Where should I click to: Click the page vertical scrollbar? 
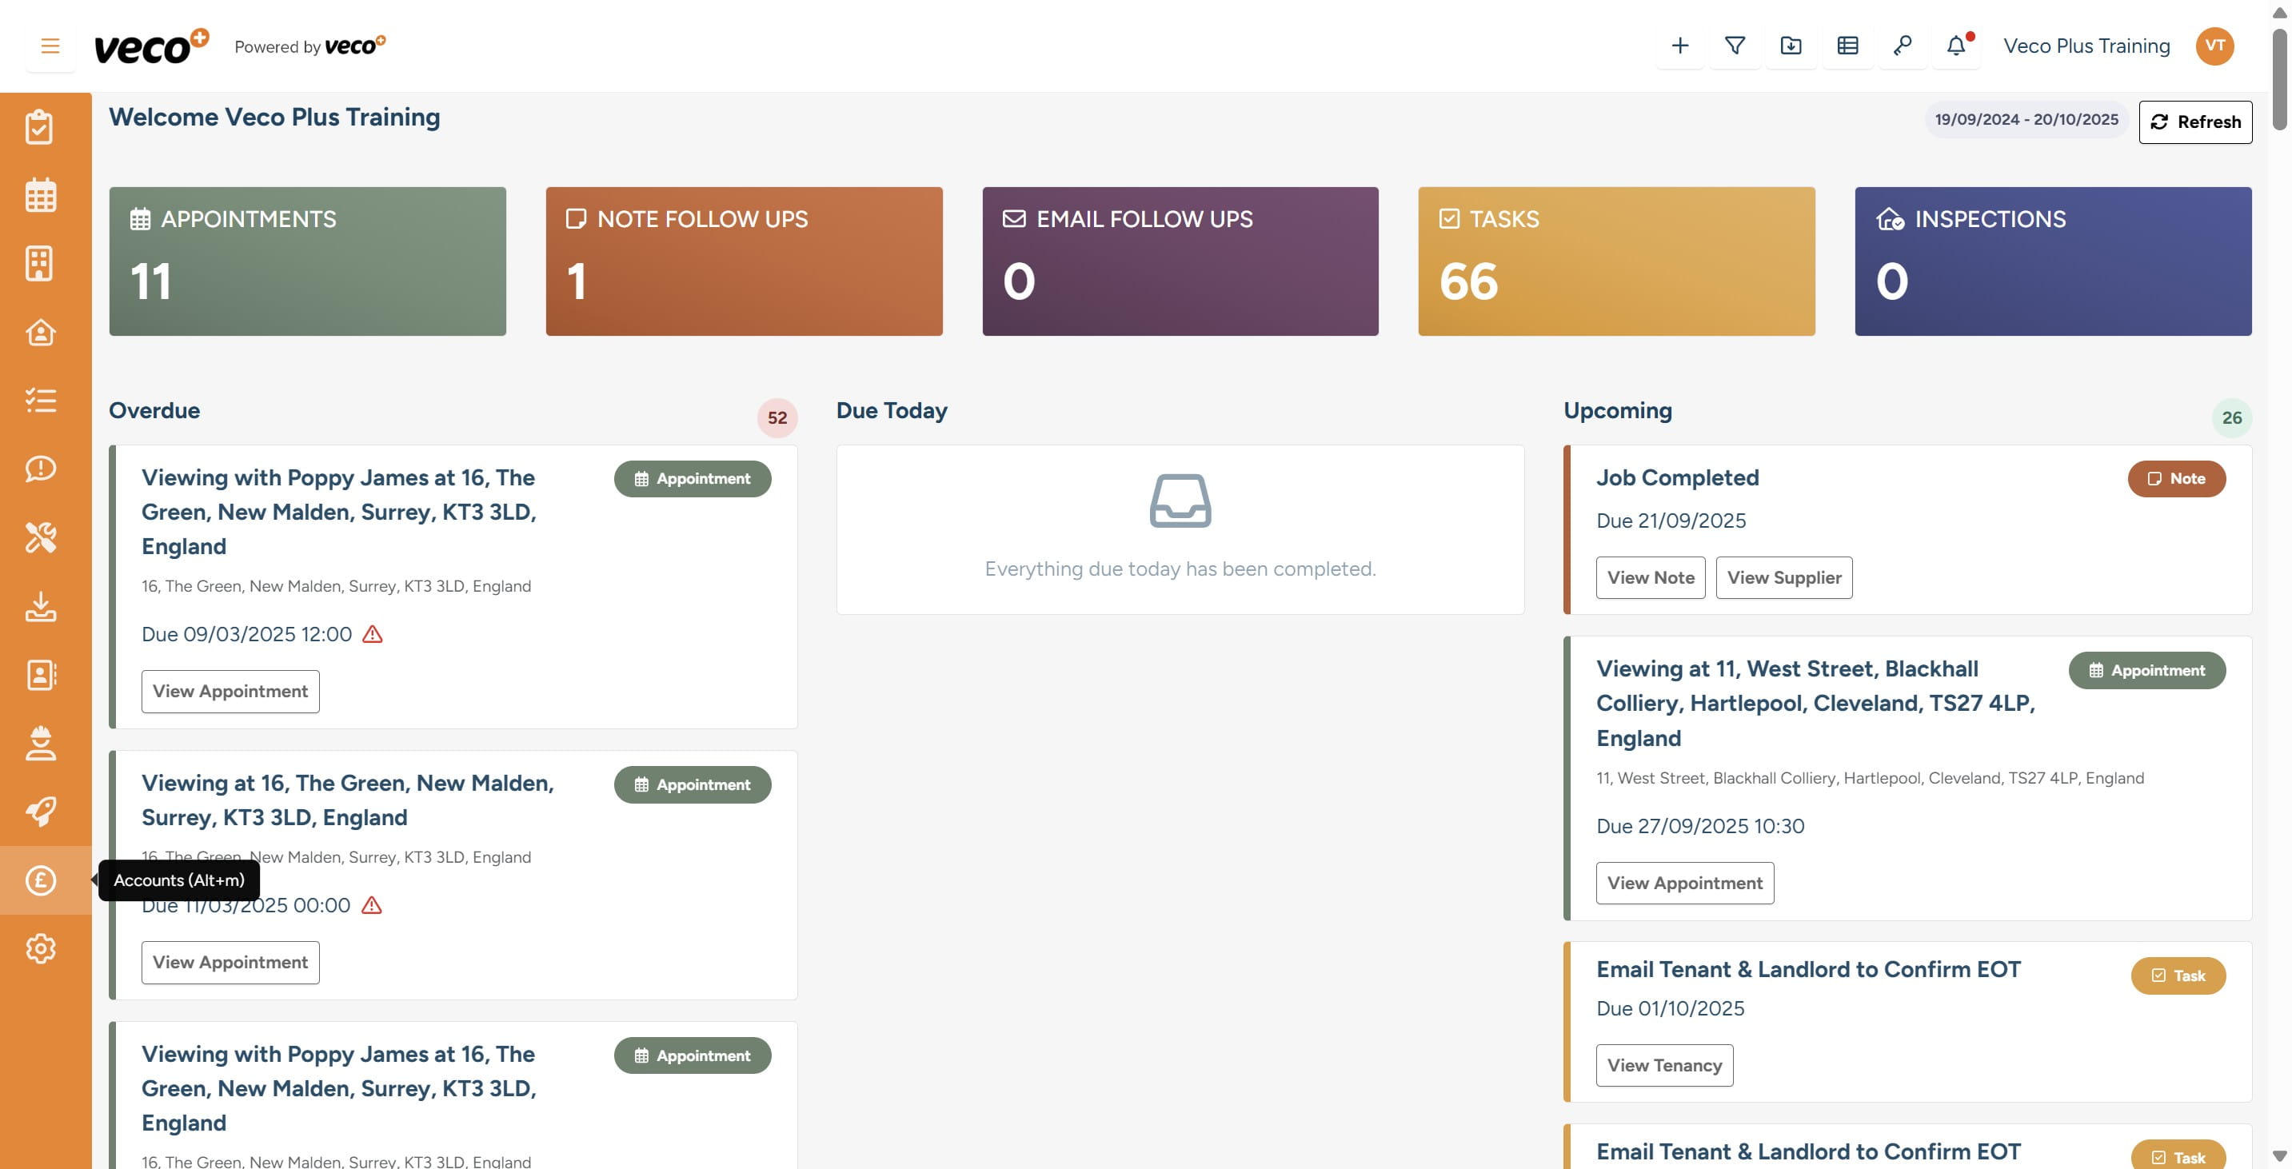2278,80
